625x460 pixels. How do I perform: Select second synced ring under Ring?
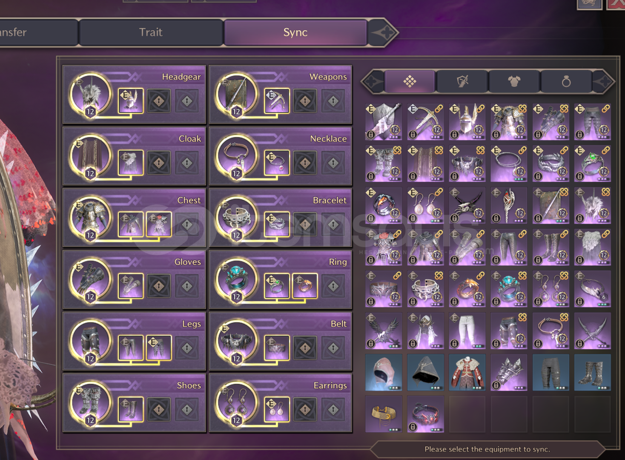tap(305, 286)
